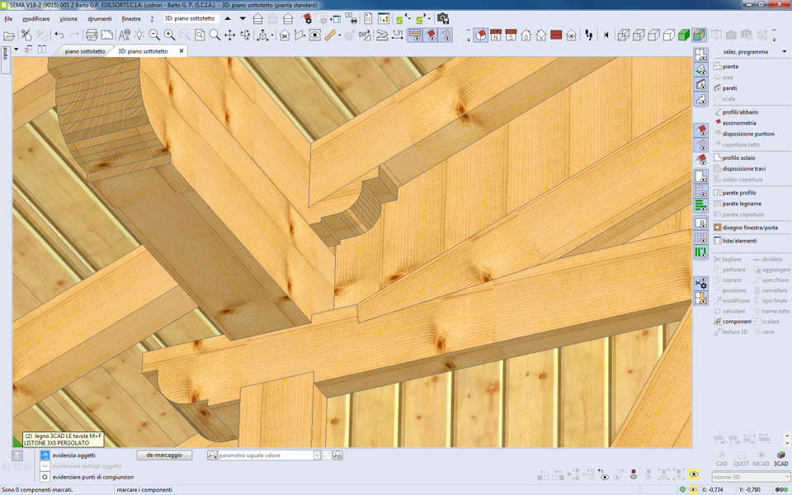The width and height of the screenshot is (792, 495).
Task: Click the print icon in the toolbar
Action: point(92,35)
